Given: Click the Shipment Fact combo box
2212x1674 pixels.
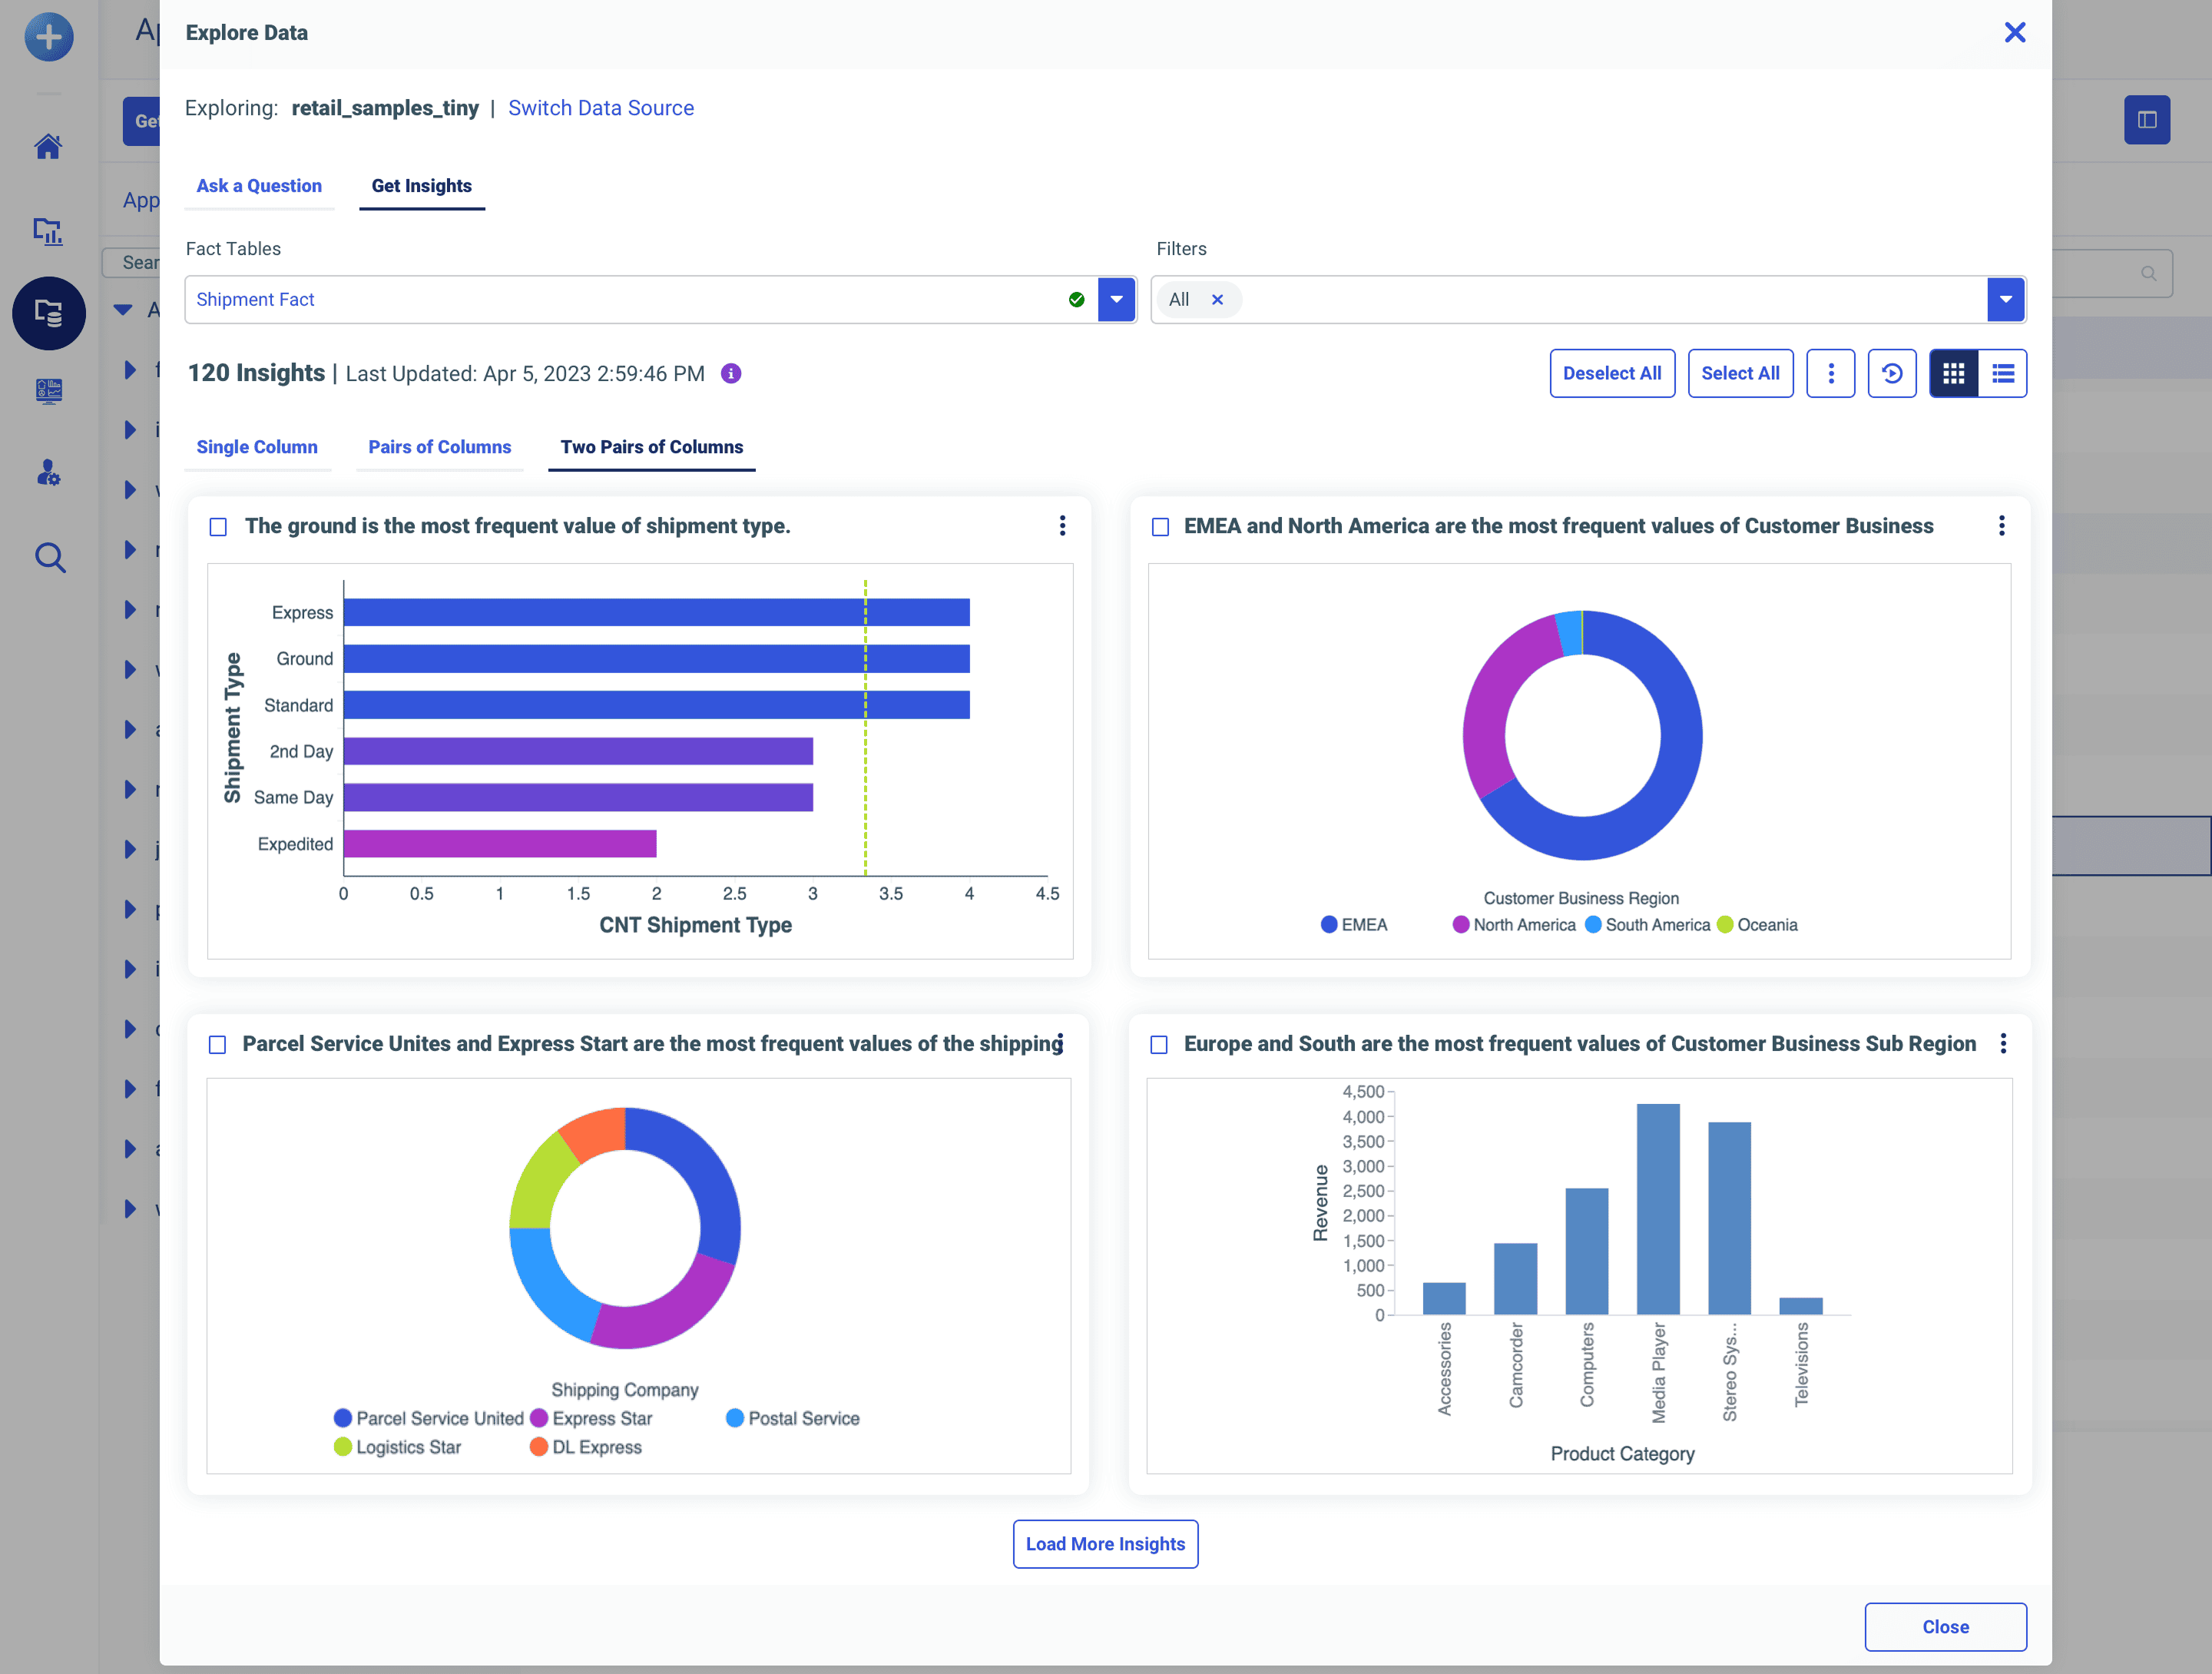Looking at the screenshot, I should 660,299.
